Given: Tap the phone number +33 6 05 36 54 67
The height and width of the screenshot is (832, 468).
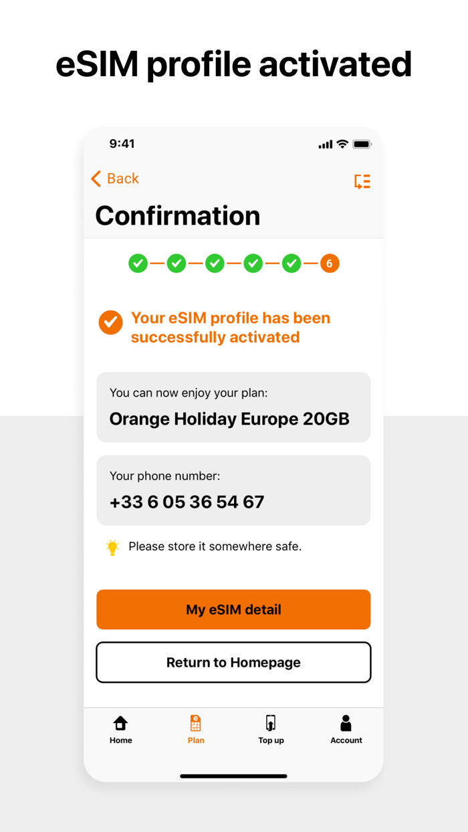Looking at the screenshot, I should click(187, 501).
